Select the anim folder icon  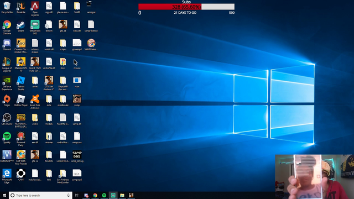click(x=35, y=82)
